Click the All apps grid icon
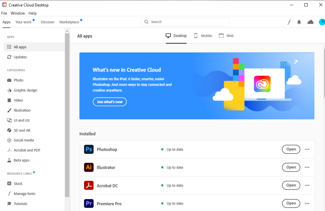Viewport: 325px width, 211px height. [x=9, y=47]
